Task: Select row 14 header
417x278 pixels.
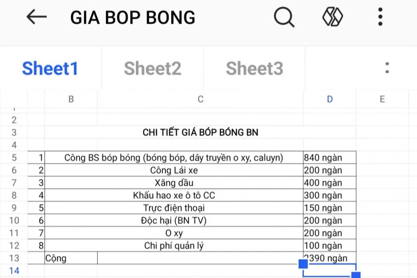Action: (x=14, y=271)
